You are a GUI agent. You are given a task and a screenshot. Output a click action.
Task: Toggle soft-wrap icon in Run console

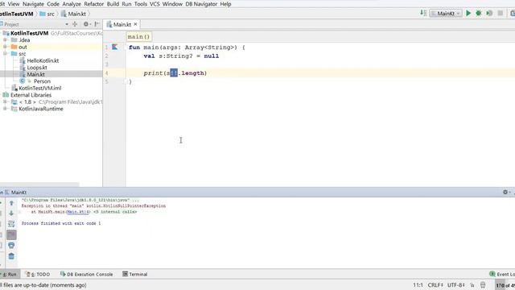coord(11,224)
